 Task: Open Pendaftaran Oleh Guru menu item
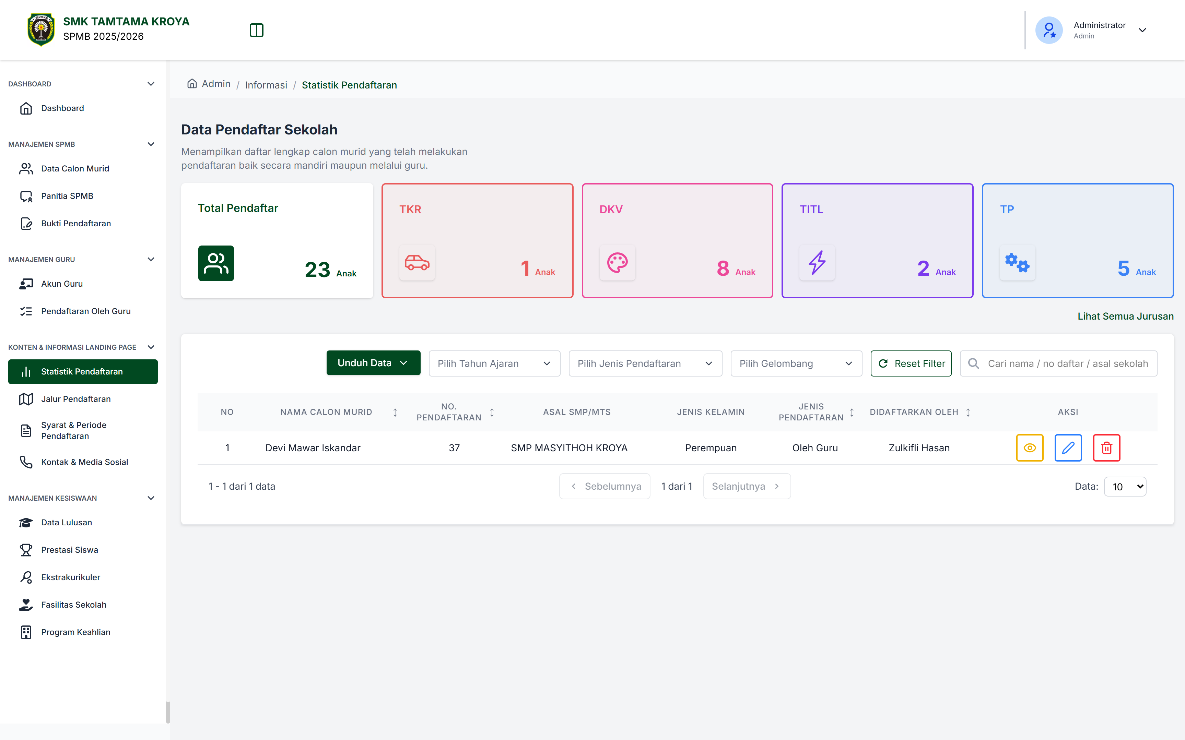tap(83, 311)
